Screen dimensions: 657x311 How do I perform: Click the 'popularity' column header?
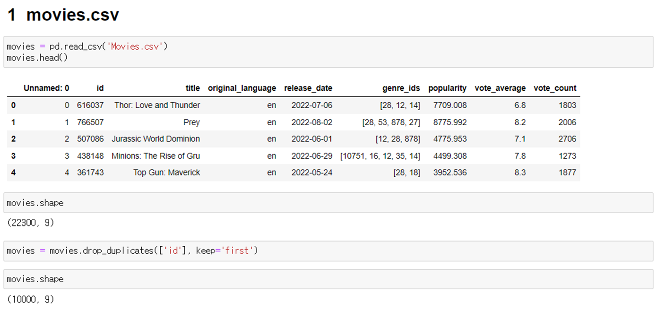448,88
